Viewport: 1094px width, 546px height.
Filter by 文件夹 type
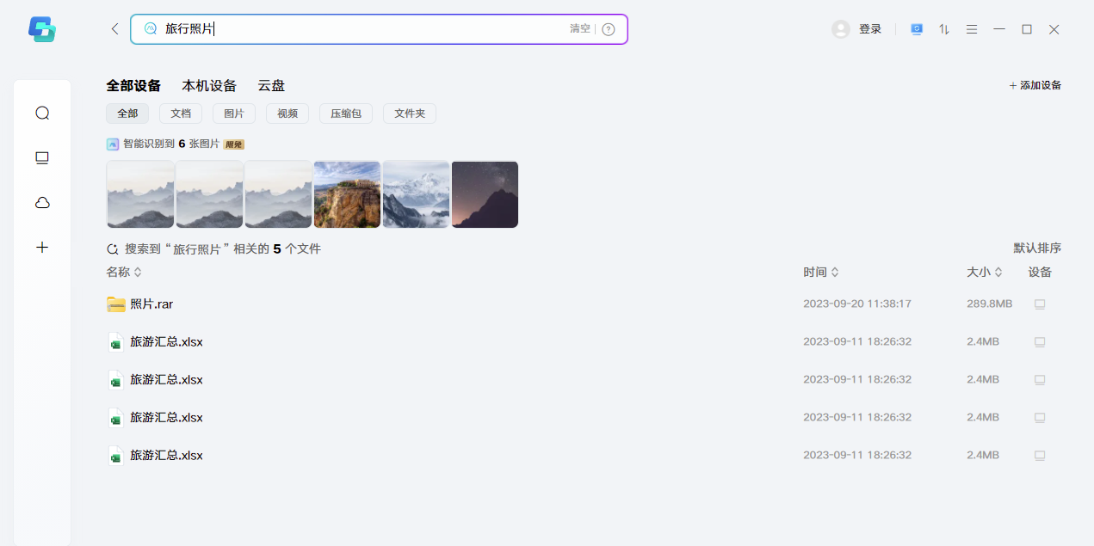tap(410, 113)
